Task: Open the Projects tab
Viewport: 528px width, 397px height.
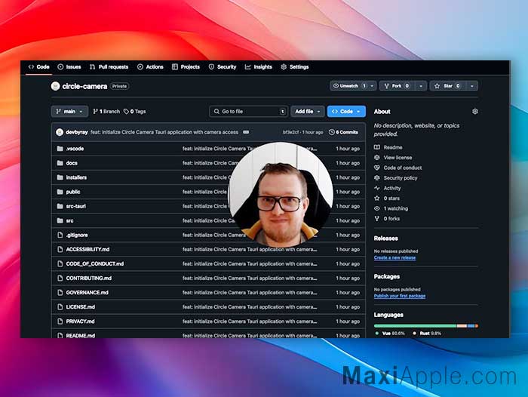Action: tap(186, 66)
